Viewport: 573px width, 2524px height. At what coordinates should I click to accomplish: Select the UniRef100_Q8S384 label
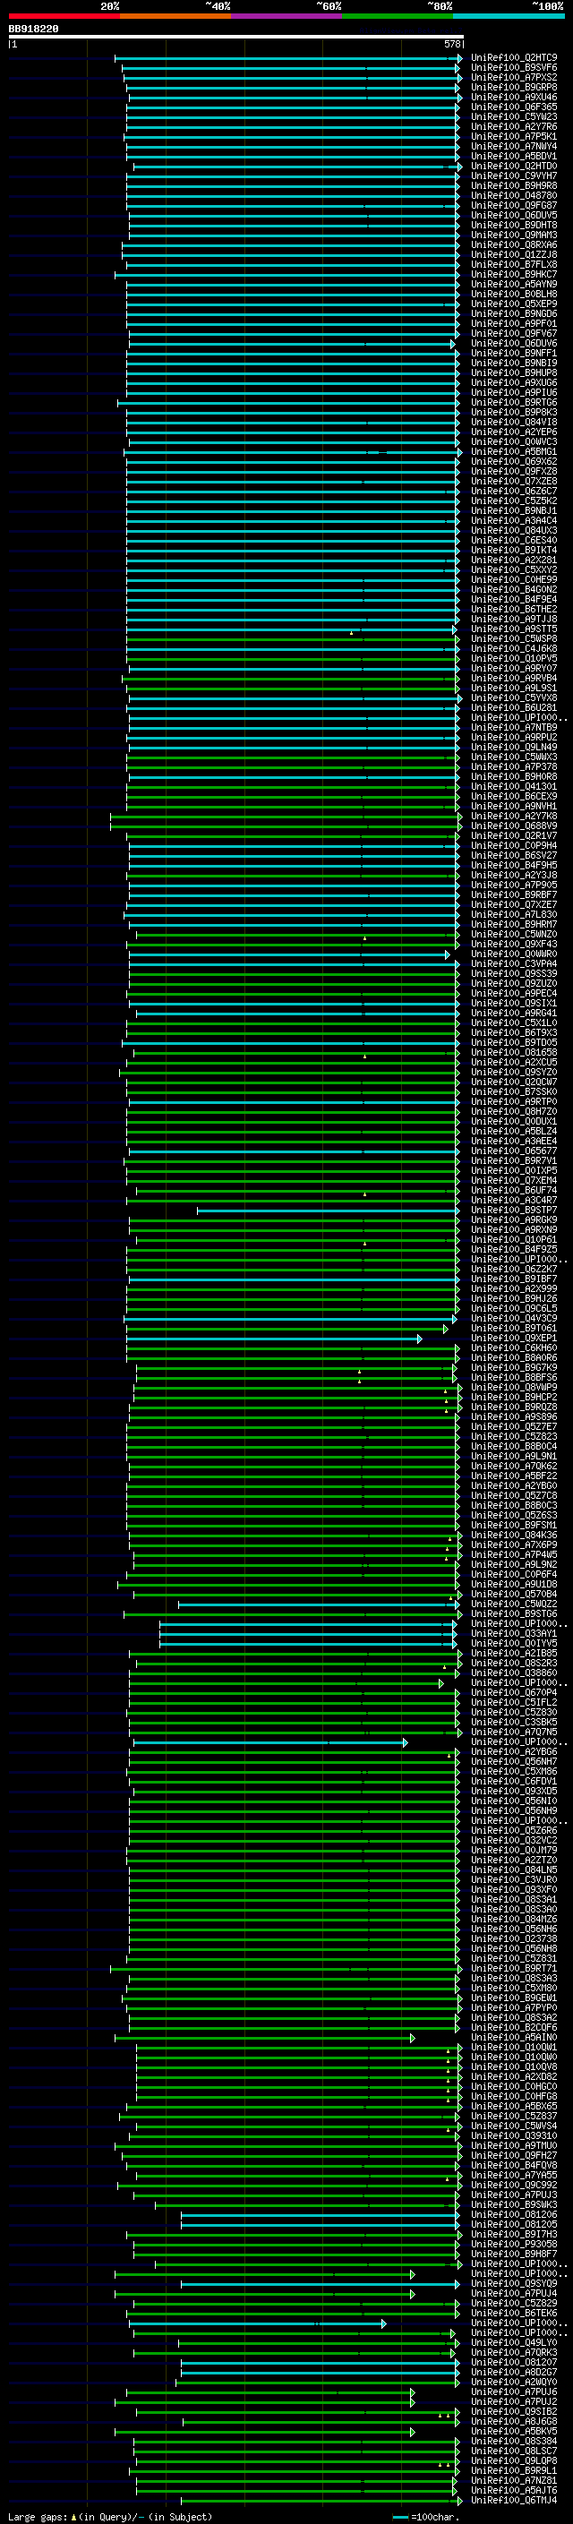pyautogui.click(x=514, y=2441)
